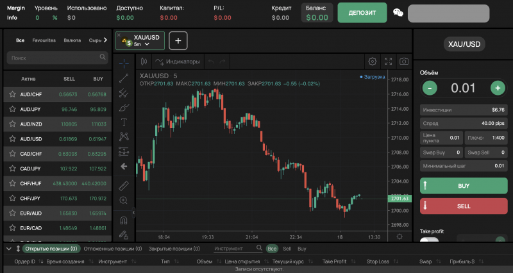Close the XAU/USD chart tab
Image resolution: width=513 pixels, height=273 pixels.
tap(119, 35)
